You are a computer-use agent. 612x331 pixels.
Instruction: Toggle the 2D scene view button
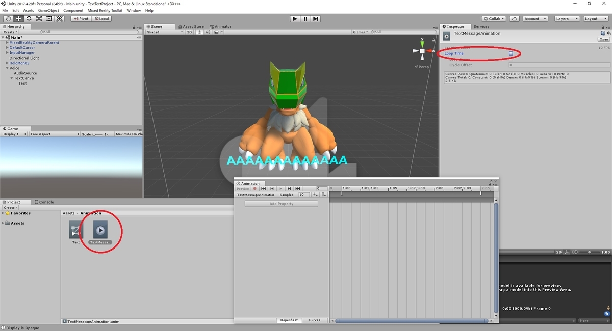[x=189, y=32]
